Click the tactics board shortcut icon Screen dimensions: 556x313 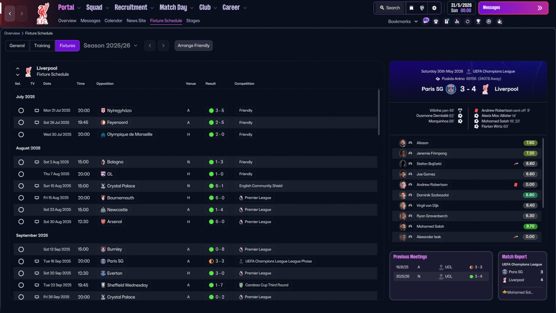[447, 21]
